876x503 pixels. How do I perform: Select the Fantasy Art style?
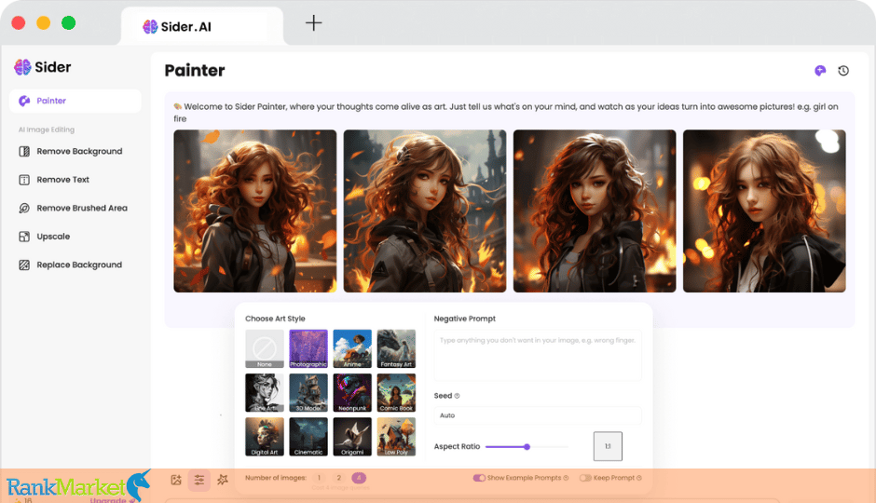(396, 349)
